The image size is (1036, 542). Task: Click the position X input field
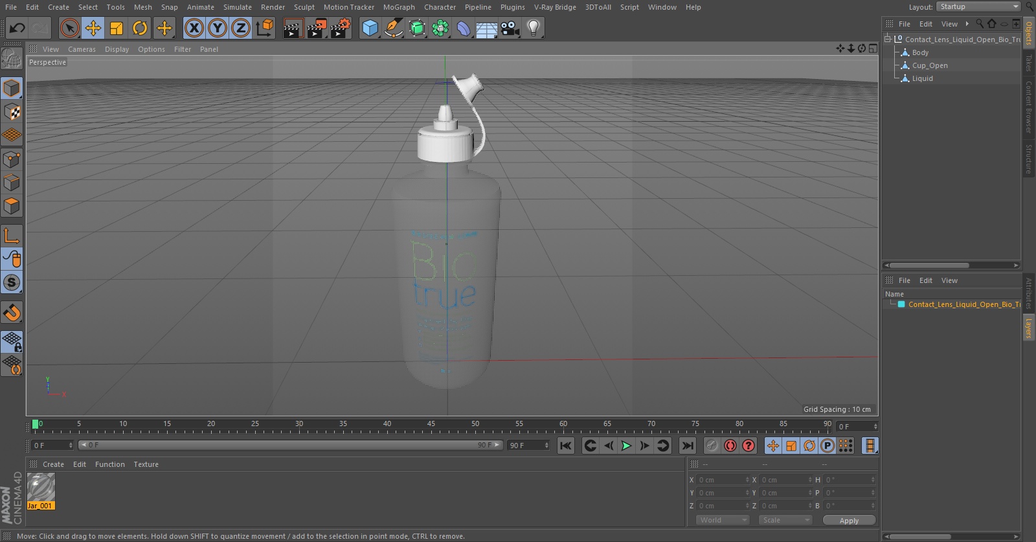[x=723, y=480]
